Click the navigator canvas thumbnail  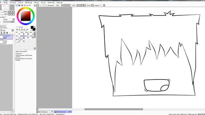pyautogui.click(x=5, y=7)
